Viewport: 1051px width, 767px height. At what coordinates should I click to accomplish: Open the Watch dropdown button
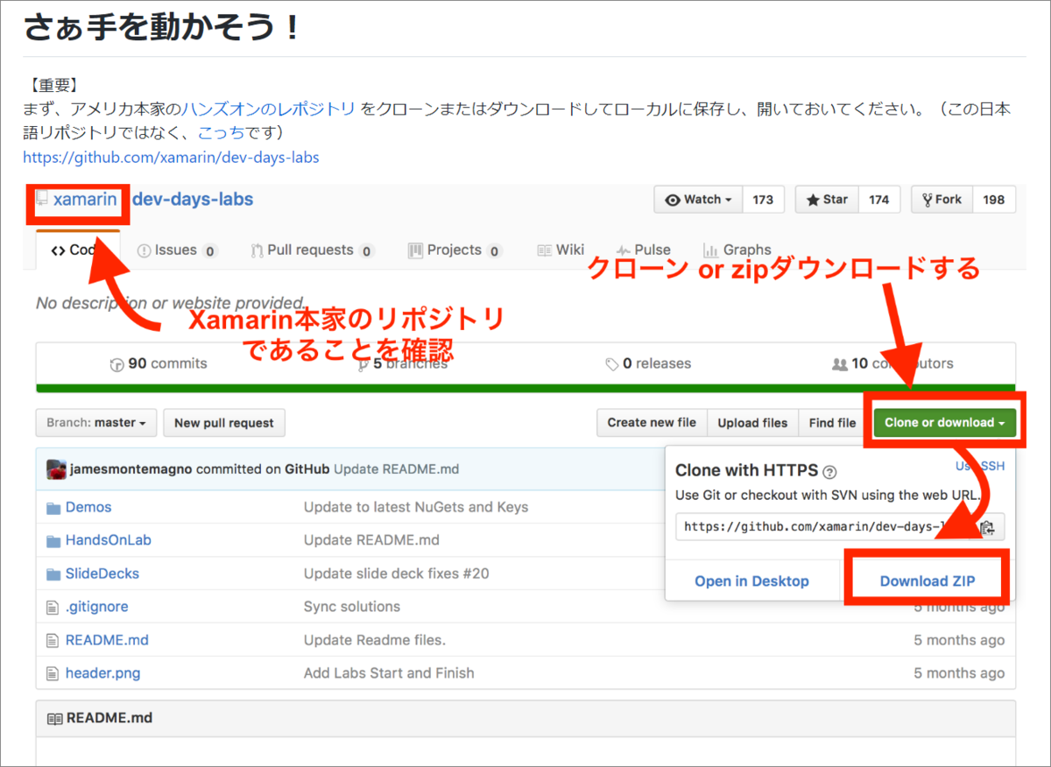tap(699, 200)
